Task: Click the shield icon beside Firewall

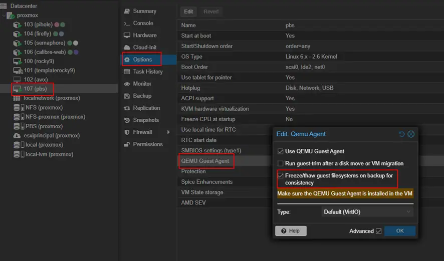Action: click(x=127, y=132)
